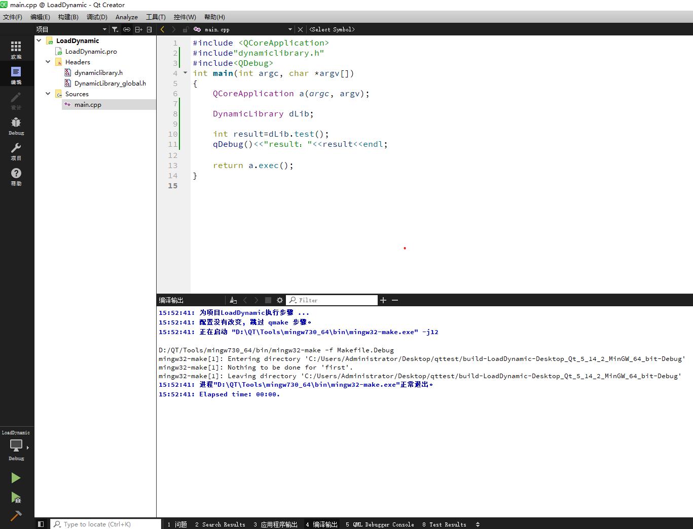Close the project side panel
This screenshot has width=693, height=529.
[149, 29]
